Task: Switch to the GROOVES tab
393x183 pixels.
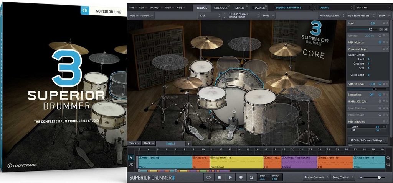Action: 221,8
